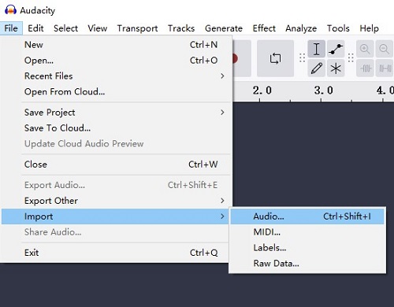The height and width of the screenshot is (307, 394).
Task: Open the File menu
Action: pos(11,28)
